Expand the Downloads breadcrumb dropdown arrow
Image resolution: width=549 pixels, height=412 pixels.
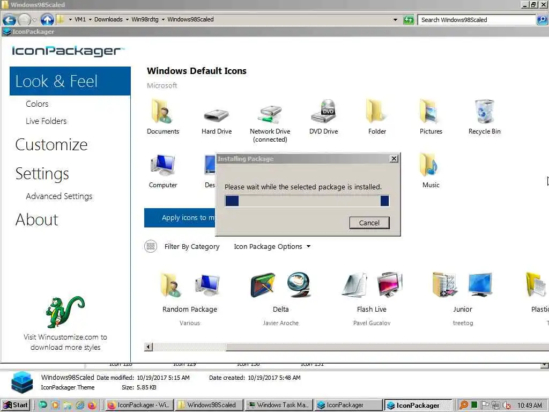point(90,20)
